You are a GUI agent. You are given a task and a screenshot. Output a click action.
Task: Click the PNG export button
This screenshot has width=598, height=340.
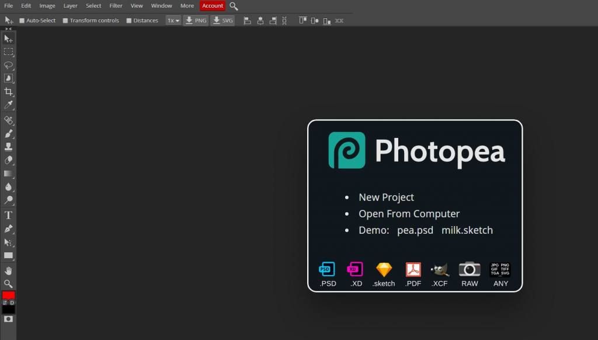(x=196, y=20)
